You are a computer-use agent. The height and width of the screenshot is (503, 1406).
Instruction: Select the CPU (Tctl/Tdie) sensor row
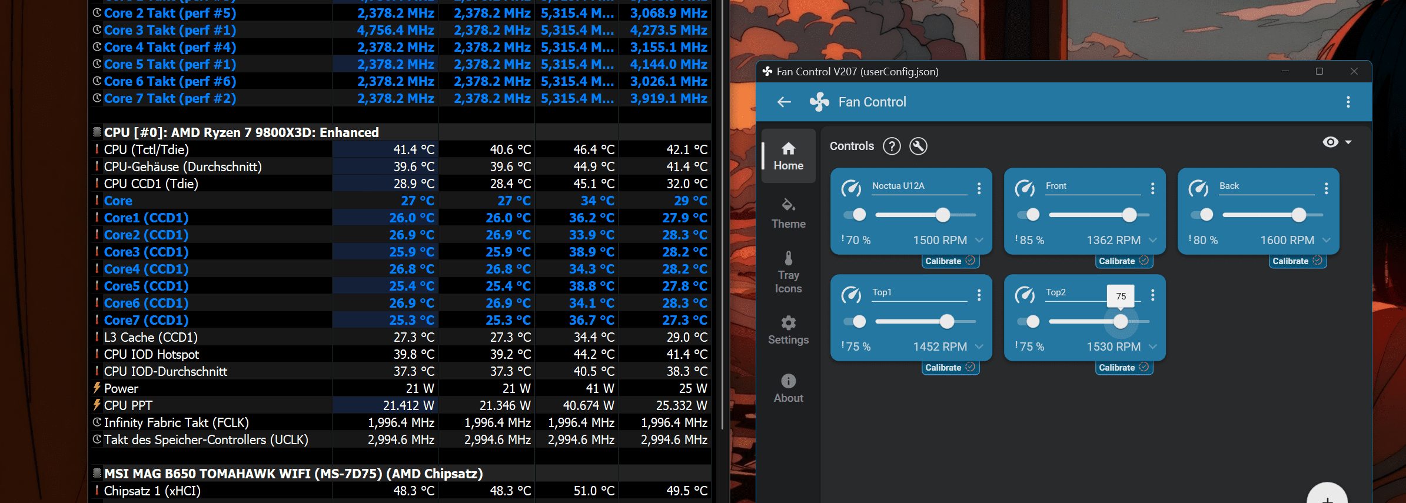400,149
